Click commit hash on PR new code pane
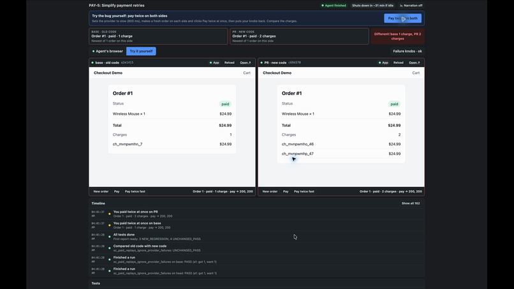Viewport: 514px width, 289px height. coord(295,63)
